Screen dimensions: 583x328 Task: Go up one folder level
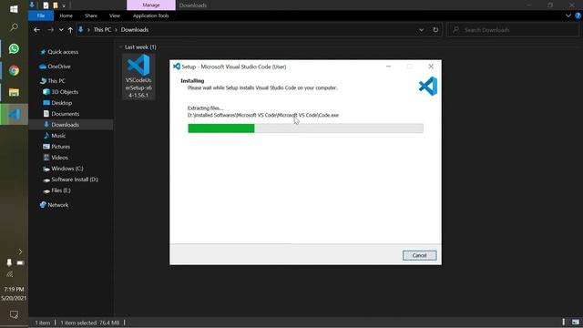tap(70, 30)
